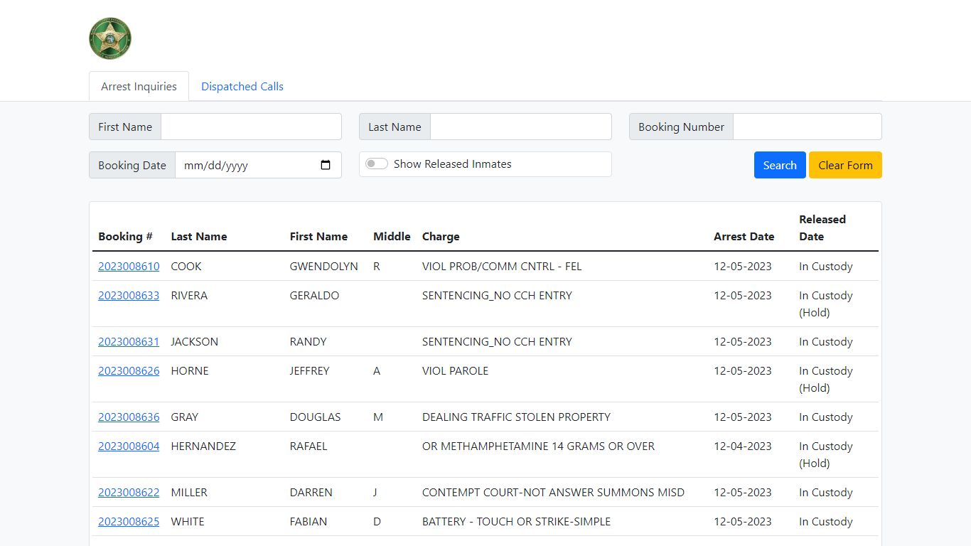The height and width of the screenshot is (546, 971).
Task: Click Rivera's In Custody (Hold) status
Action: (826, 304)
